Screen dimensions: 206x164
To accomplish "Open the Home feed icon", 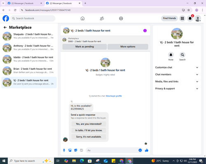I will [x=82, y=18].
